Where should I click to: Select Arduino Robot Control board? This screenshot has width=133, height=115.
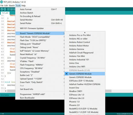pos(85,42)
